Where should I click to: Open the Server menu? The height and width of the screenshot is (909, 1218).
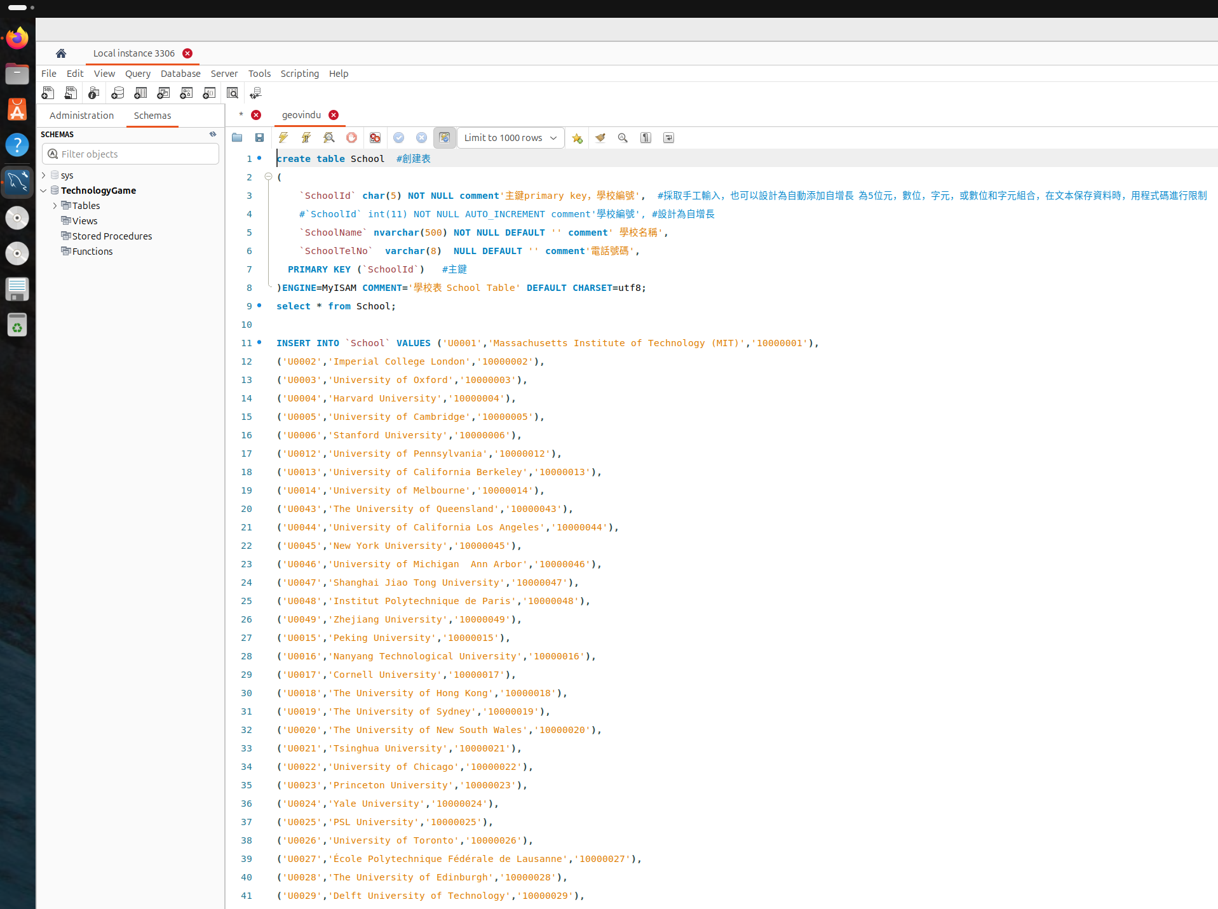[224, 74]
